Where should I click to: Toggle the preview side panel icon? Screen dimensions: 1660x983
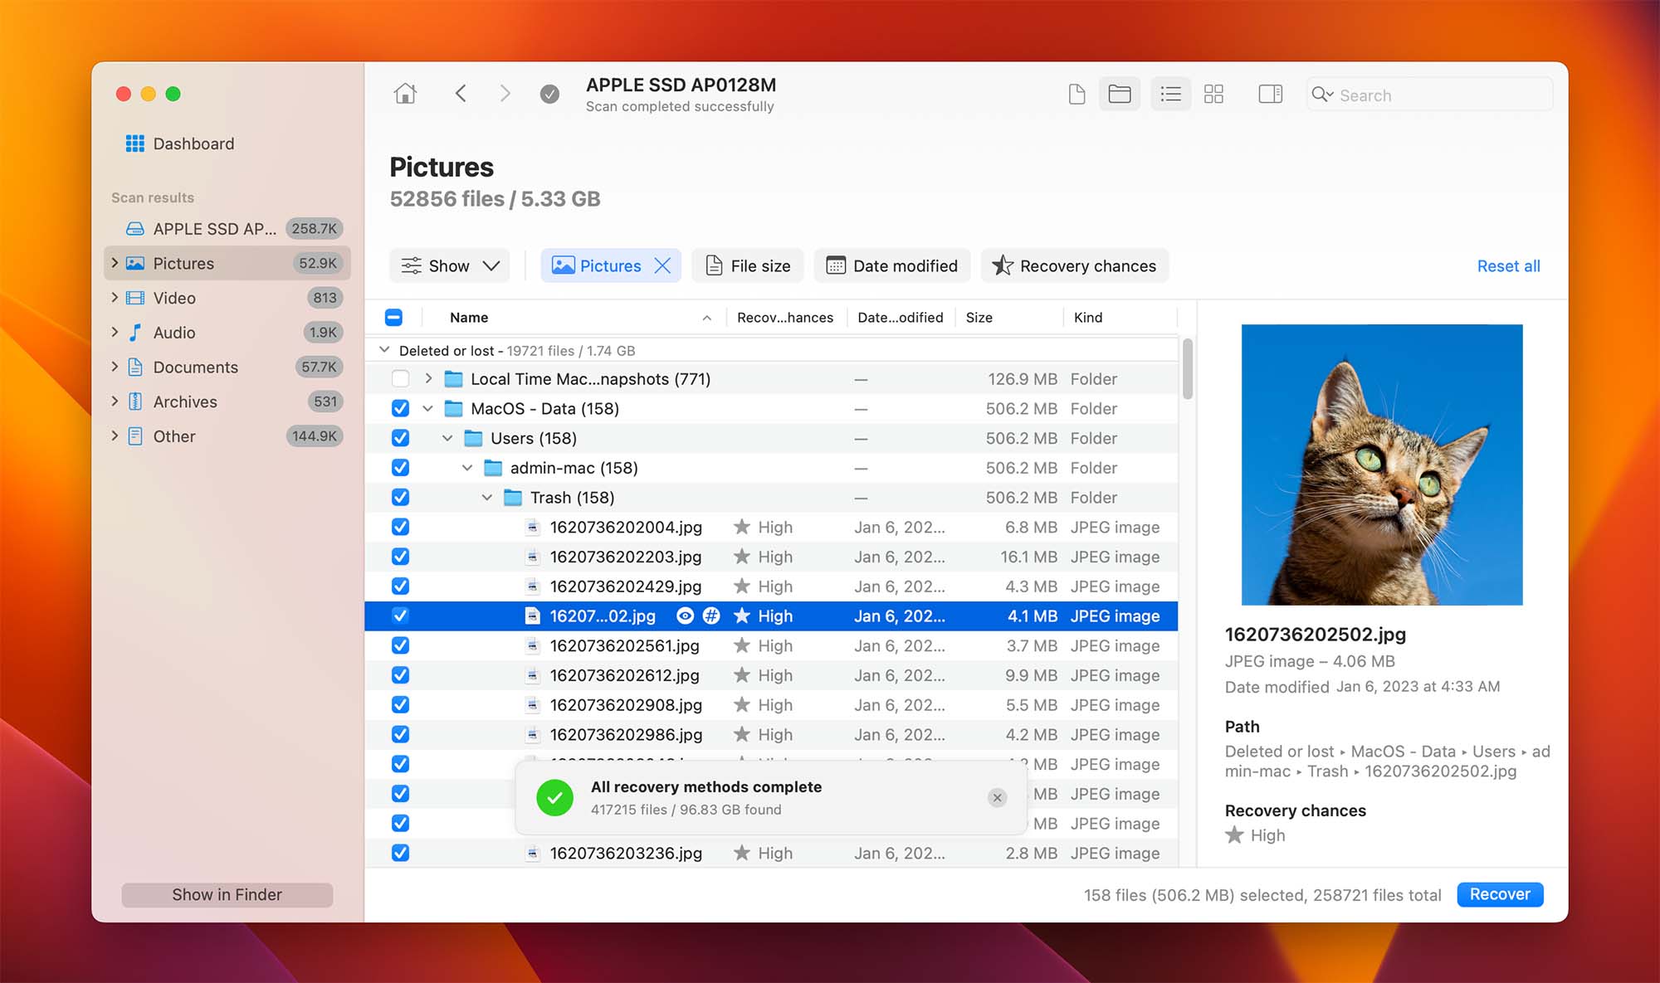(x=1270, y=95)
